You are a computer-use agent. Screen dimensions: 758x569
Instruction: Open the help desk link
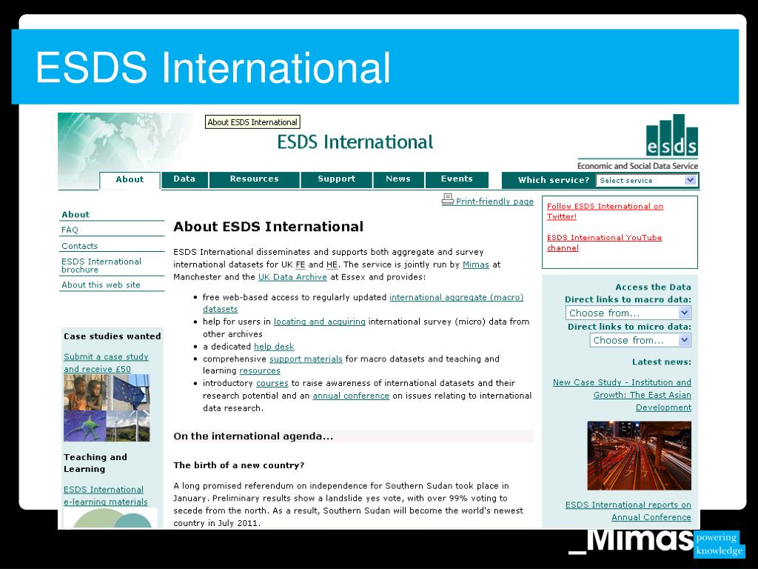pos(274,347)
